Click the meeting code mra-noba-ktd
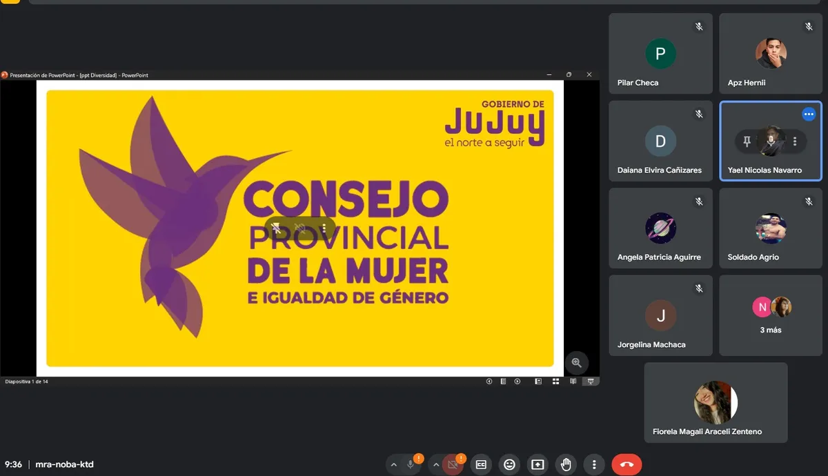The height and width of the screenshot is (476, 828). (x=64, y=464)
